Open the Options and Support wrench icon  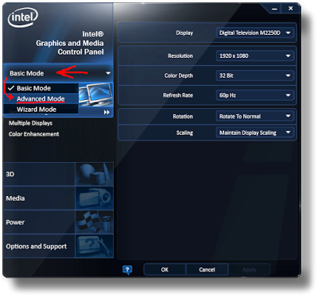pyautogui.click(x=95, y=246)
